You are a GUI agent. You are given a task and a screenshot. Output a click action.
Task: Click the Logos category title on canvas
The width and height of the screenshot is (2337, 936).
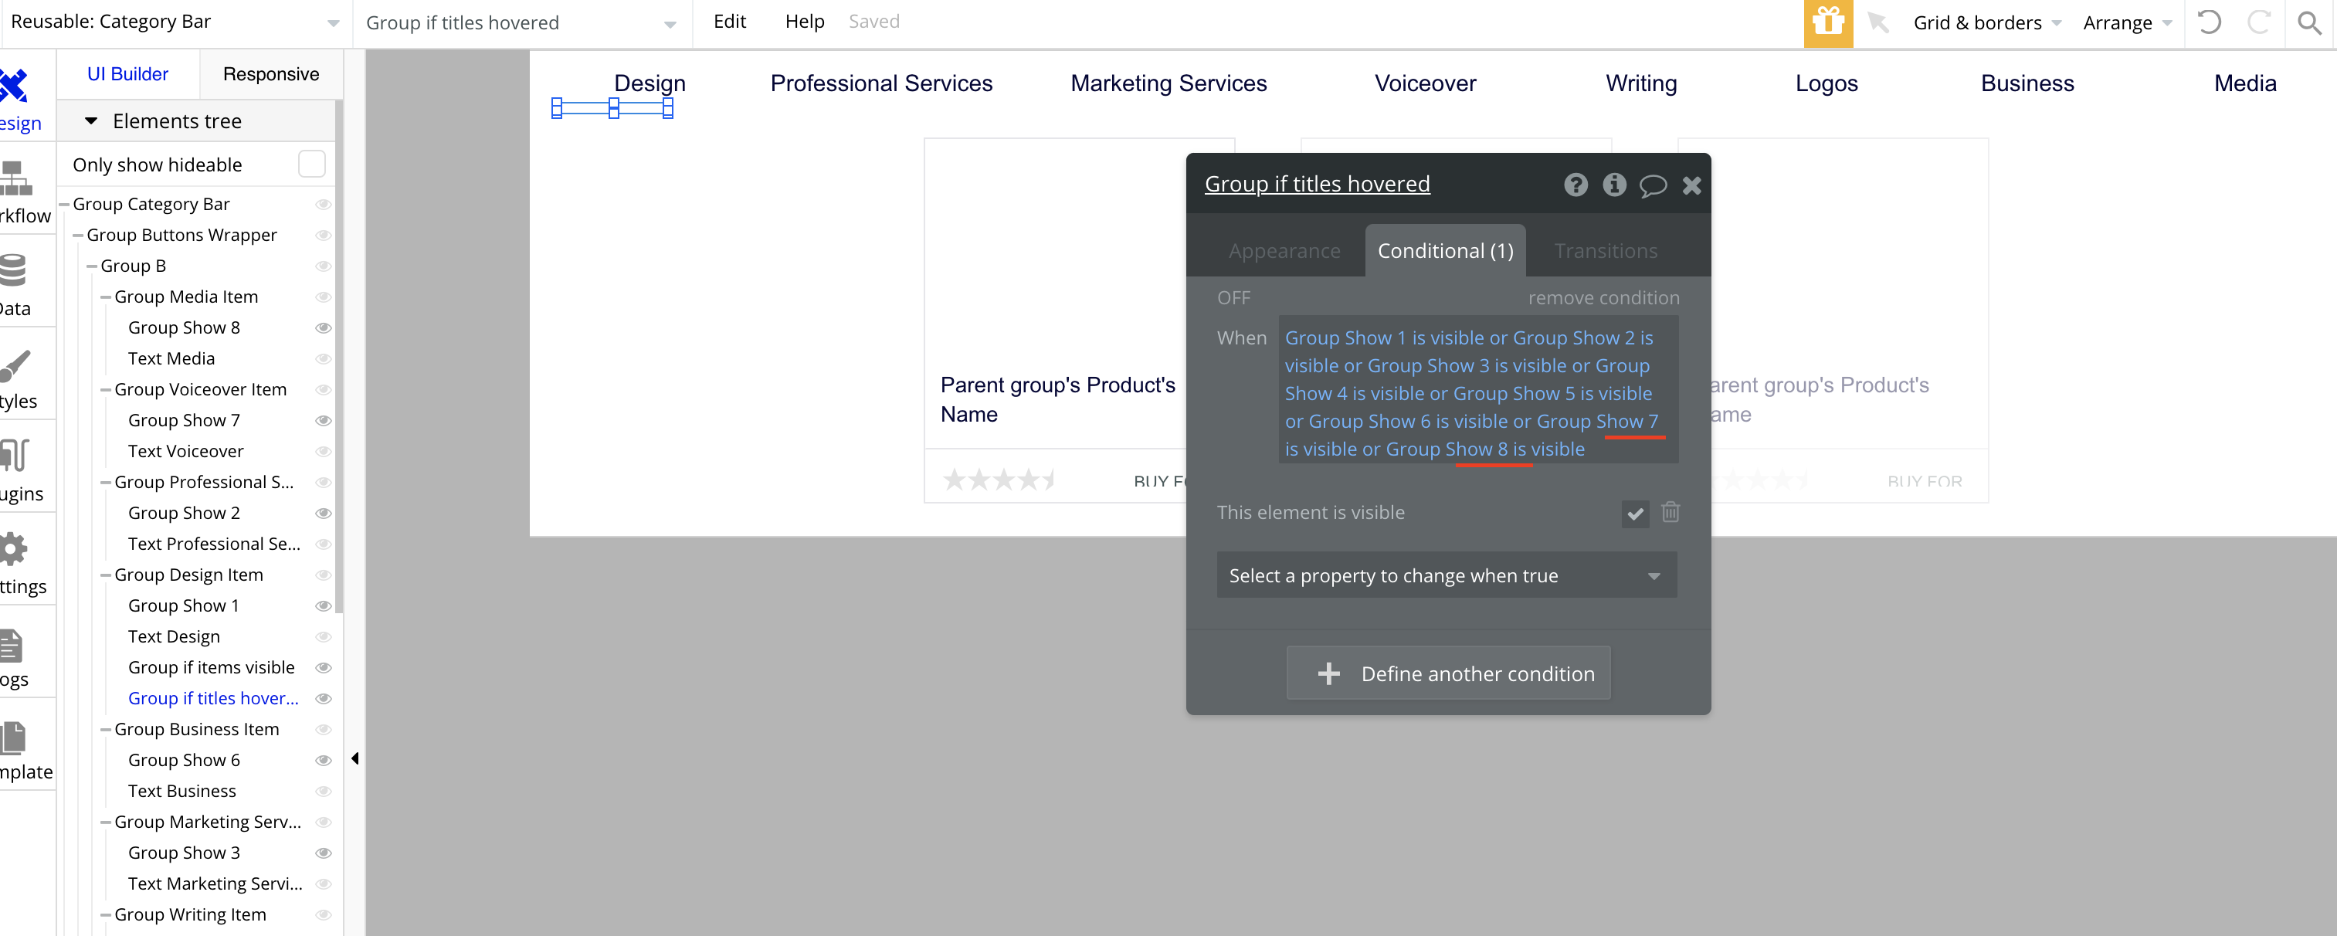coord(1827,83)
